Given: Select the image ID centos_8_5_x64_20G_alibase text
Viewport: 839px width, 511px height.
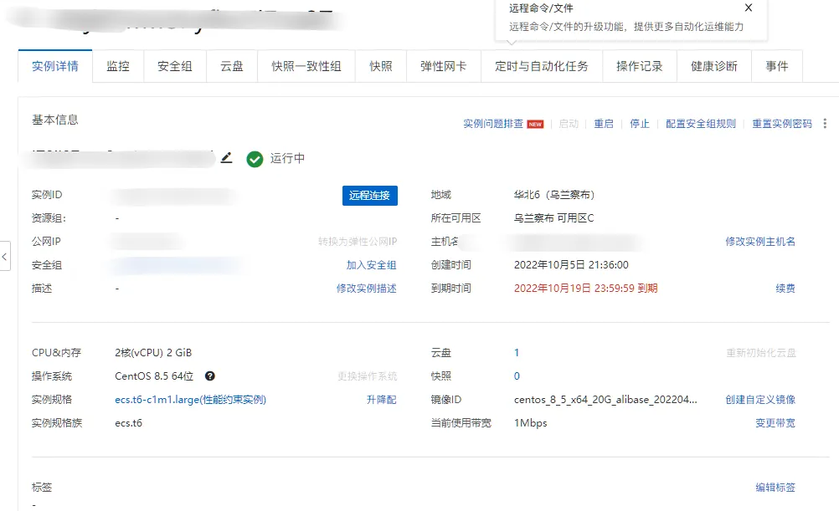Looking at the screenshot, I should pyautogui.click(x=605, y=399).
